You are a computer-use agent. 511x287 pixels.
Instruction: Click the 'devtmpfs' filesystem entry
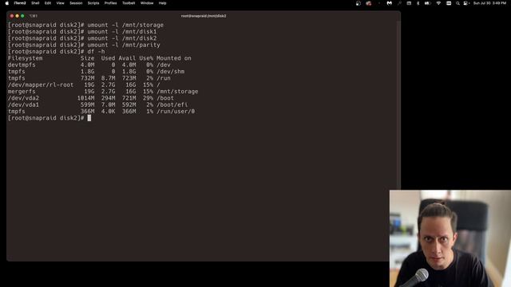click(x=22, y=65)
